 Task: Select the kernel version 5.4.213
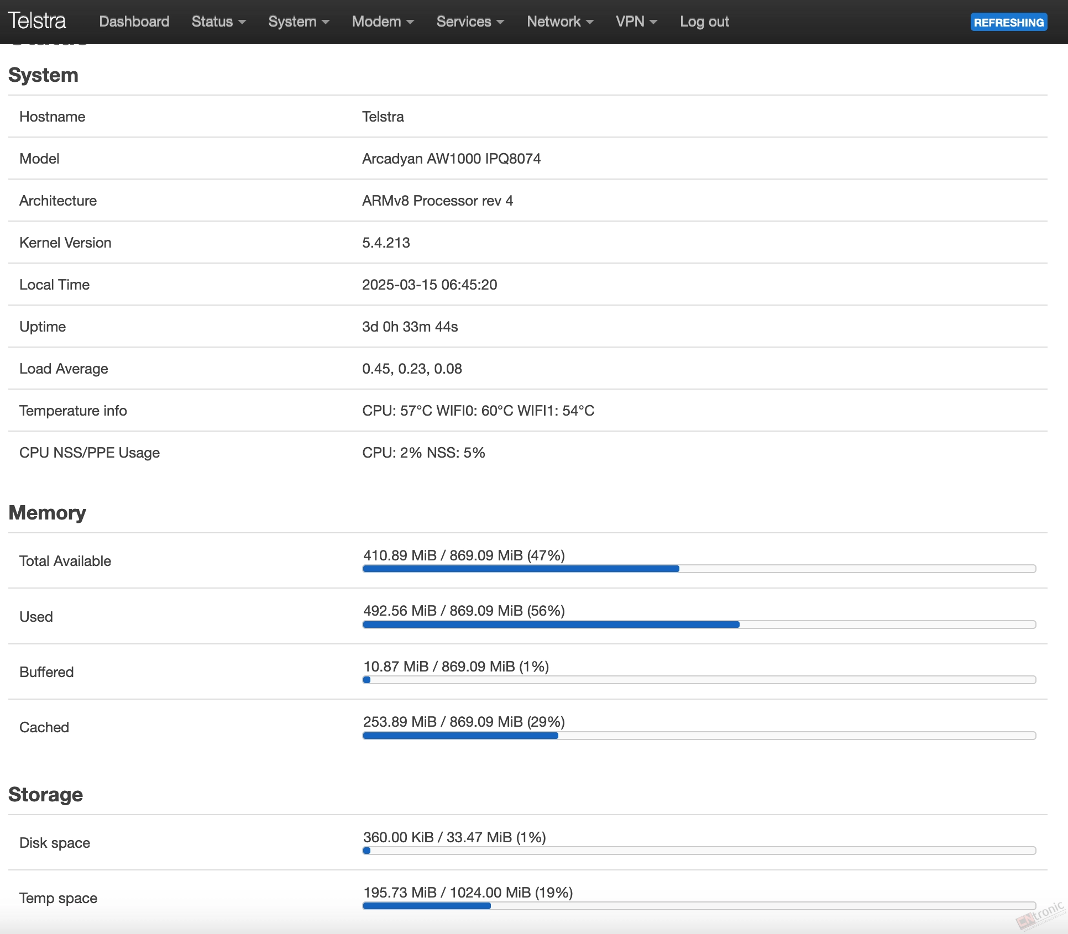point(386,243)
